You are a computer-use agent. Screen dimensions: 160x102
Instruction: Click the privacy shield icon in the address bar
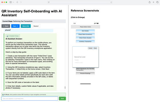pos(49,2)
